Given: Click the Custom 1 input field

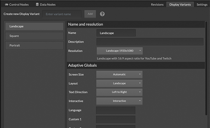Looking at the screenshot, I should click(116, 119).
